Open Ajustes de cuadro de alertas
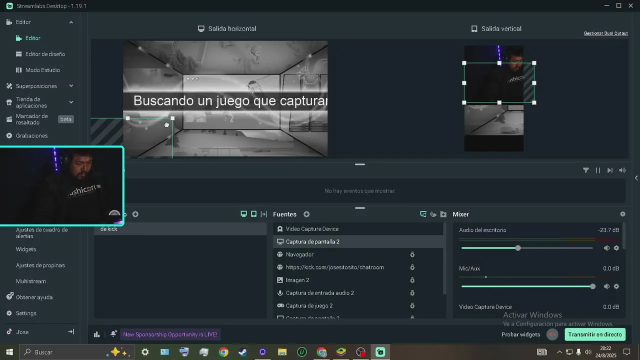The image size is (640, 360). click(41, 232)
